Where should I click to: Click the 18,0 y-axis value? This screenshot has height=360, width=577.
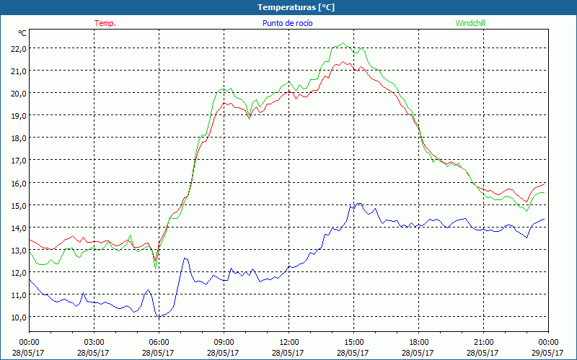[19, 138]
